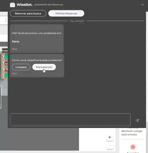Click the upper colleague avatar on the floor map
Viewport: 148px width, 153px height.
6,64
